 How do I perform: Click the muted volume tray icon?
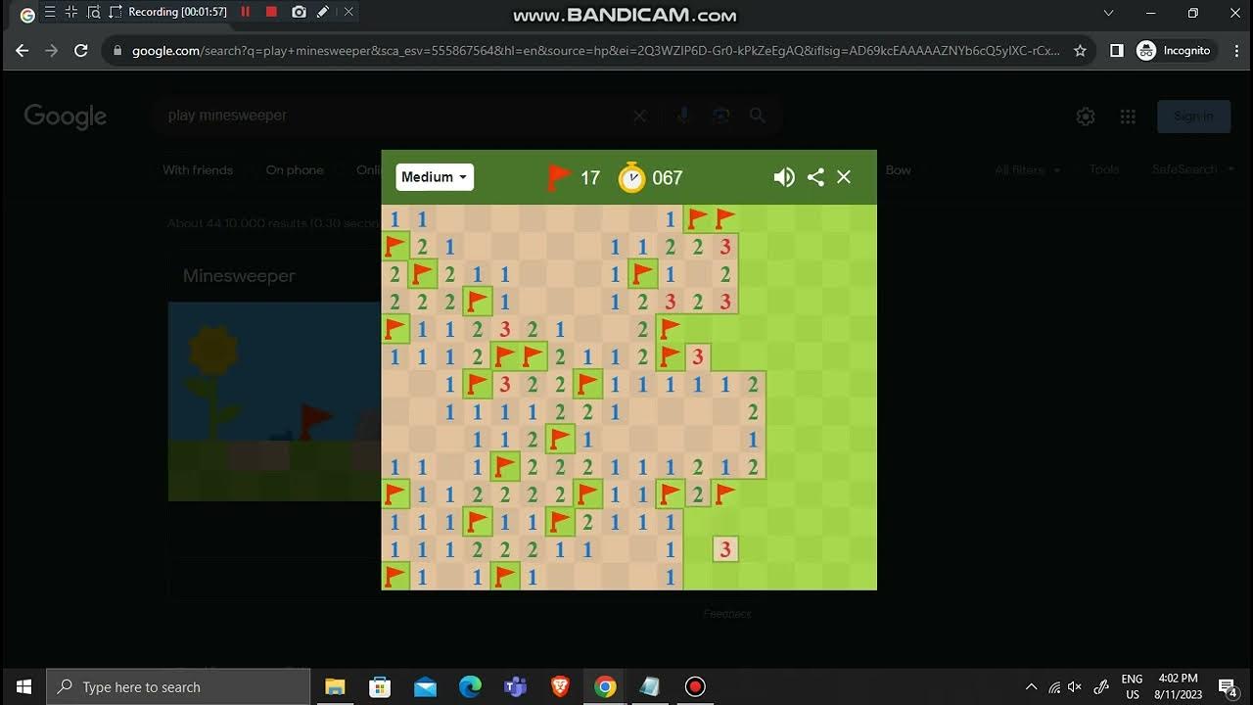pos(1076,686)
